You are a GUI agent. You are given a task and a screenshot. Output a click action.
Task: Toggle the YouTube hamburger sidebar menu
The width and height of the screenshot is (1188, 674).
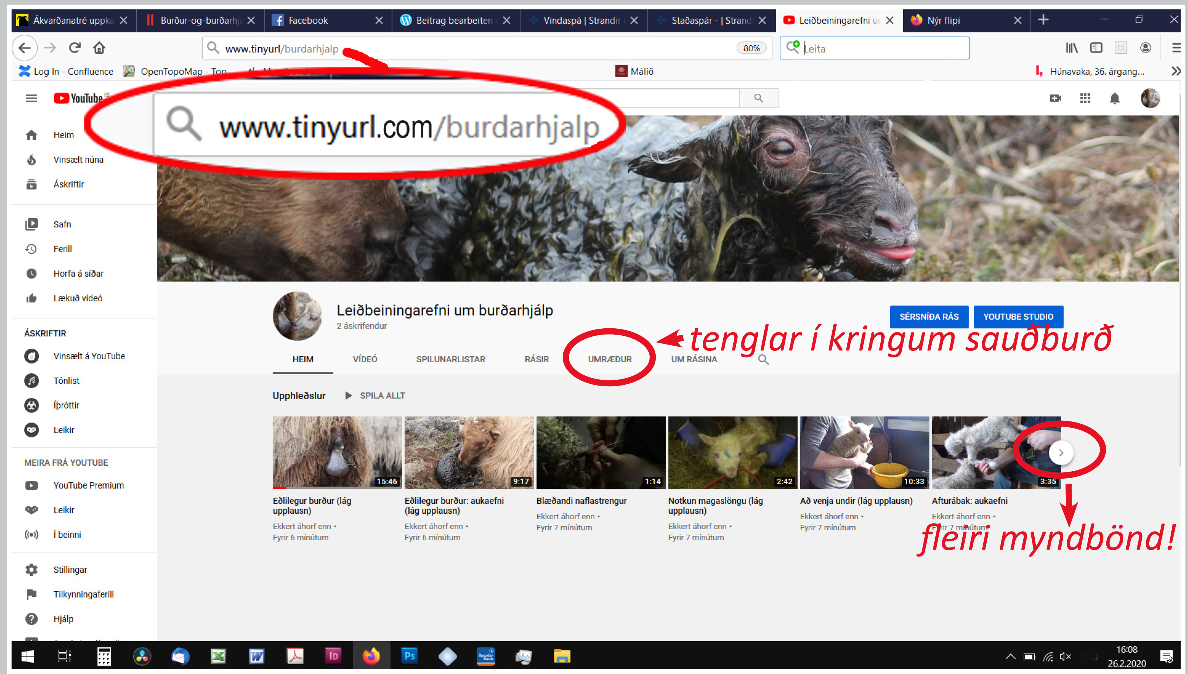(x=31, y=98)
